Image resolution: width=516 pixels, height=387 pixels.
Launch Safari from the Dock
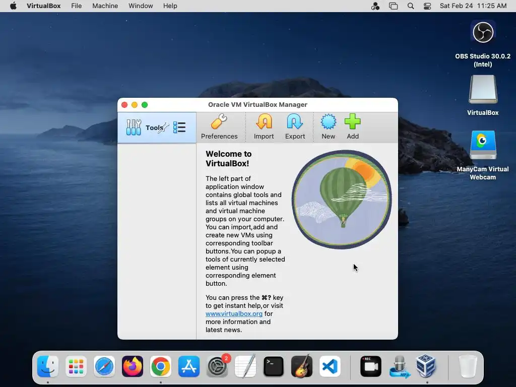tap(104, 366)
